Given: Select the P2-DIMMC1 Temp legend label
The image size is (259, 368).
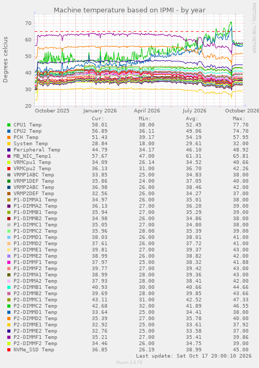Looking at the screenshot, I should click(x=35, y=300).
